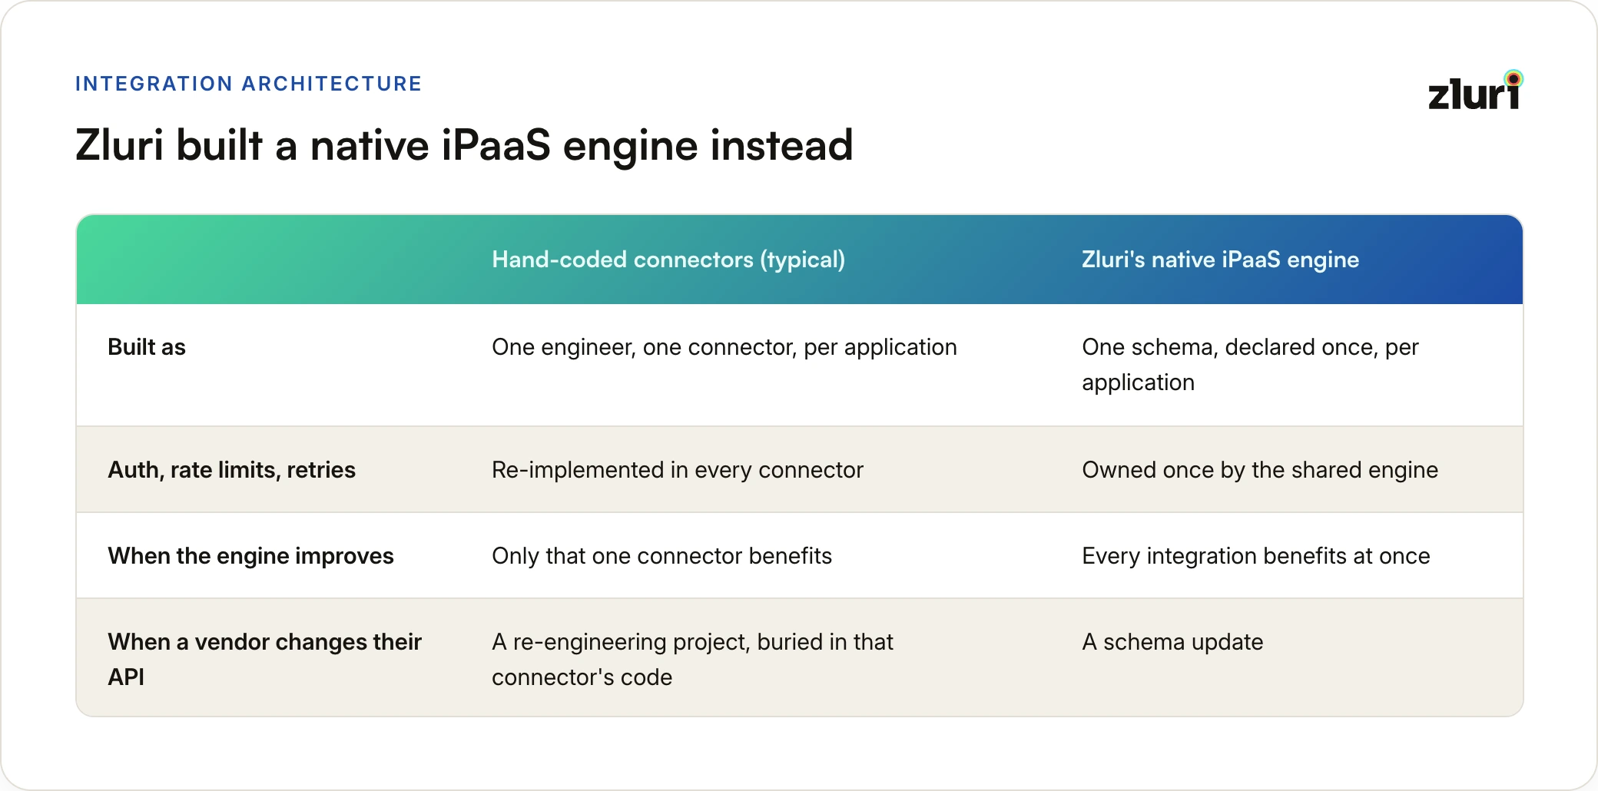Viewport: 1598px width, 791px height.
Task: Click the Auth, rate limits, retries label
Action: click(x=231, y=470)
